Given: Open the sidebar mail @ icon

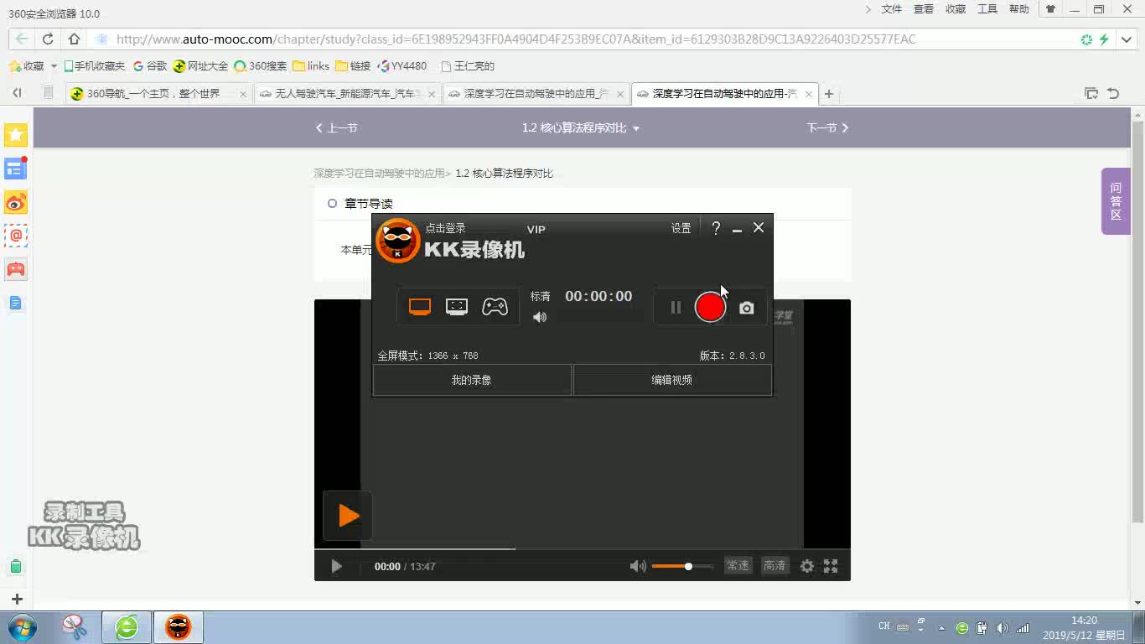Looking at the screenshot, I should 16,236.
